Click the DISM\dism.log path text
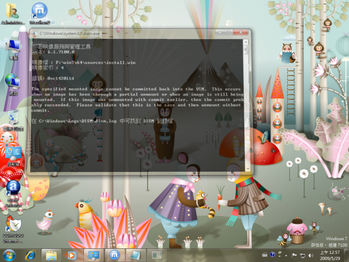 tap(77, 121)
